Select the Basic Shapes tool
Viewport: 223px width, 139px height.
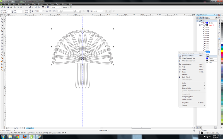[x=2, y=43]
